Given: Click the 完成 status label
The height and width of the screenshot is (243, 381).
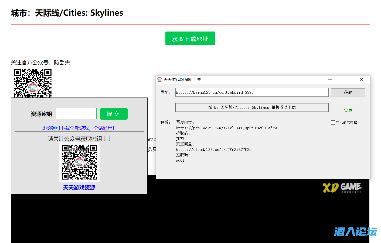Looking at the screenshot, I should coord(348,110).
